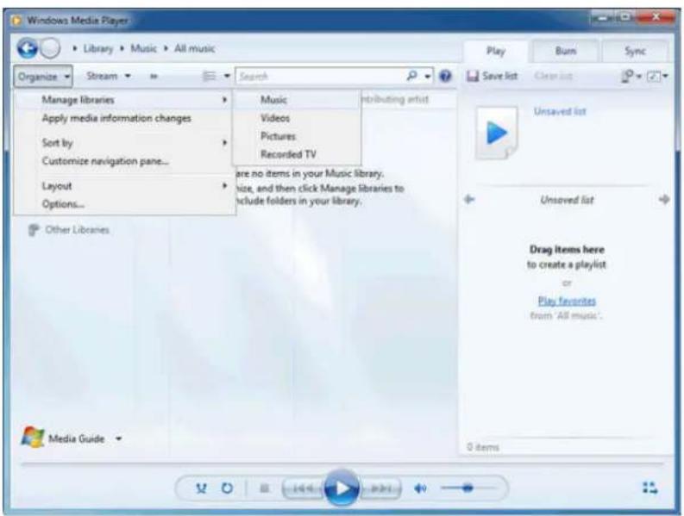
Task: Click the greyed Forward navigation button
Action: (51, 48)
